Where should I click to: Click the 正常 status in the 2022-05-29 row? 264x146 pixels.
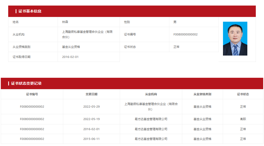243,107
